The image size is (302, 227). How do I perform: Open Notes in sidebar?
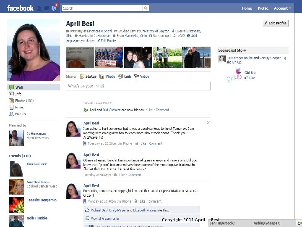tap(16, 107)
